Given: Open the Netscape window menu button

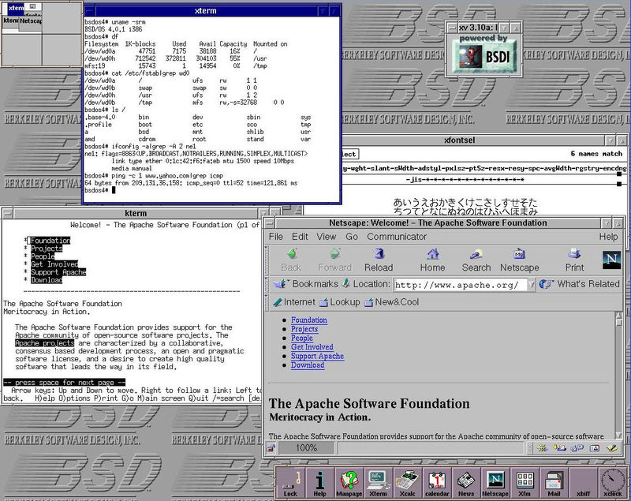Looking at the screenshot, I should pyautogui.click(x=270, y=223).
